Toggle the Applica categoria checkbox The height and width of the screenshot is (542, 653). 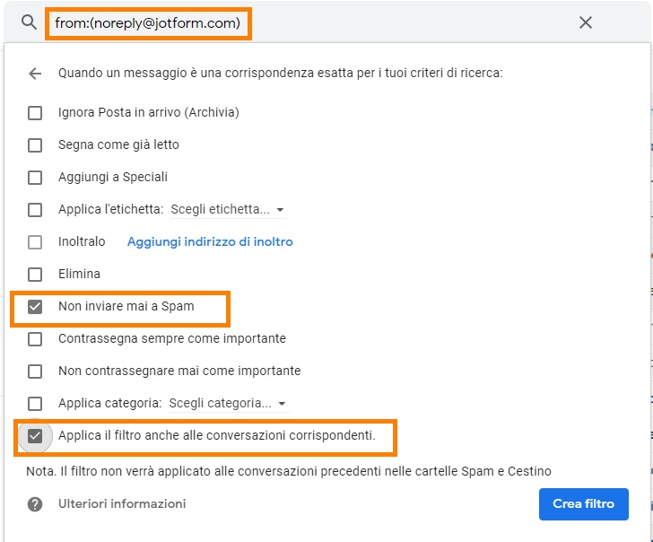[35, 404]
